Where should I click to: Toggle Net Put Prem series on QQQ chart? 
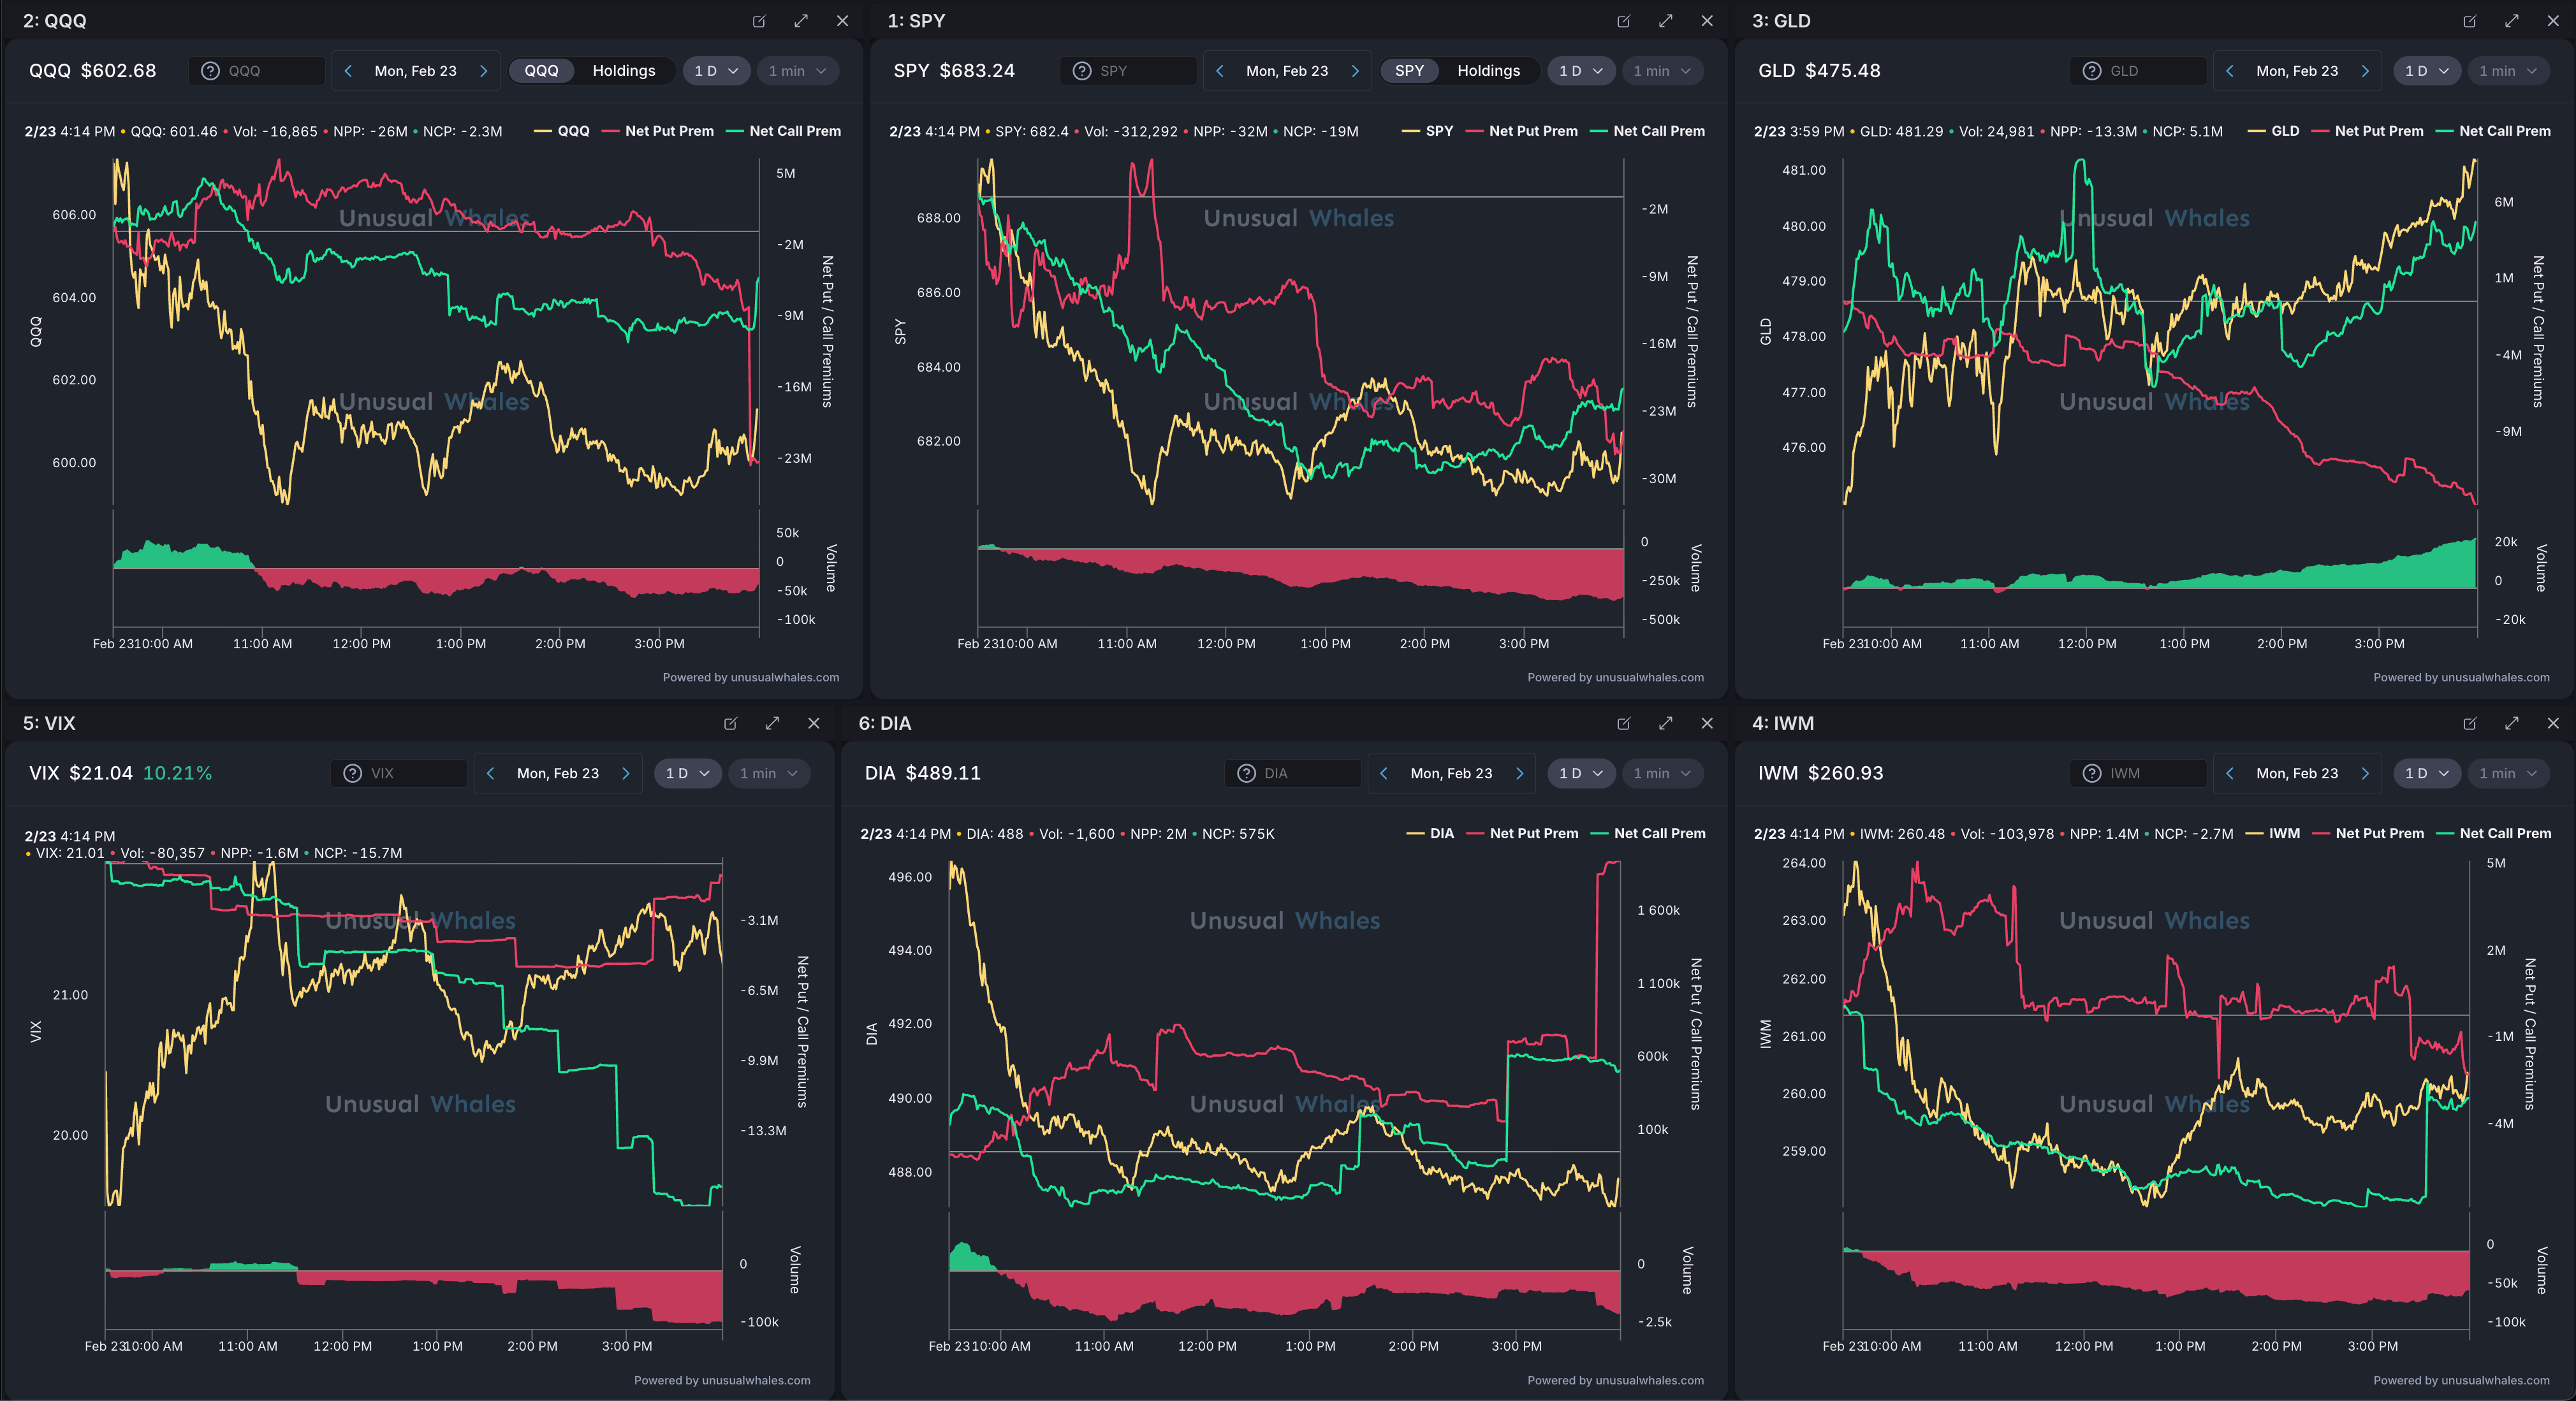click(668, 131)
